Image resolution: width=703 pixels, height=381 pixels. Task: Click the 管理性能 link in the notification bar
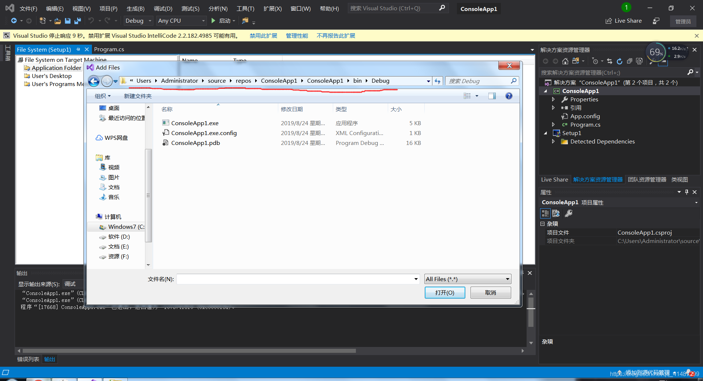pyautogui.click(x=297, y=36)
